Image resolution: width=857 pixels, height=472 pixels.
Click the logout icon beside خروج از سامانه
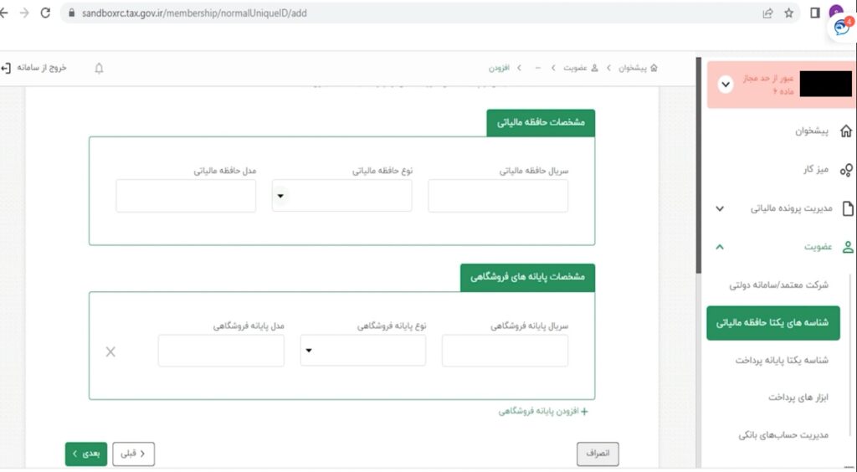(6, 68)
